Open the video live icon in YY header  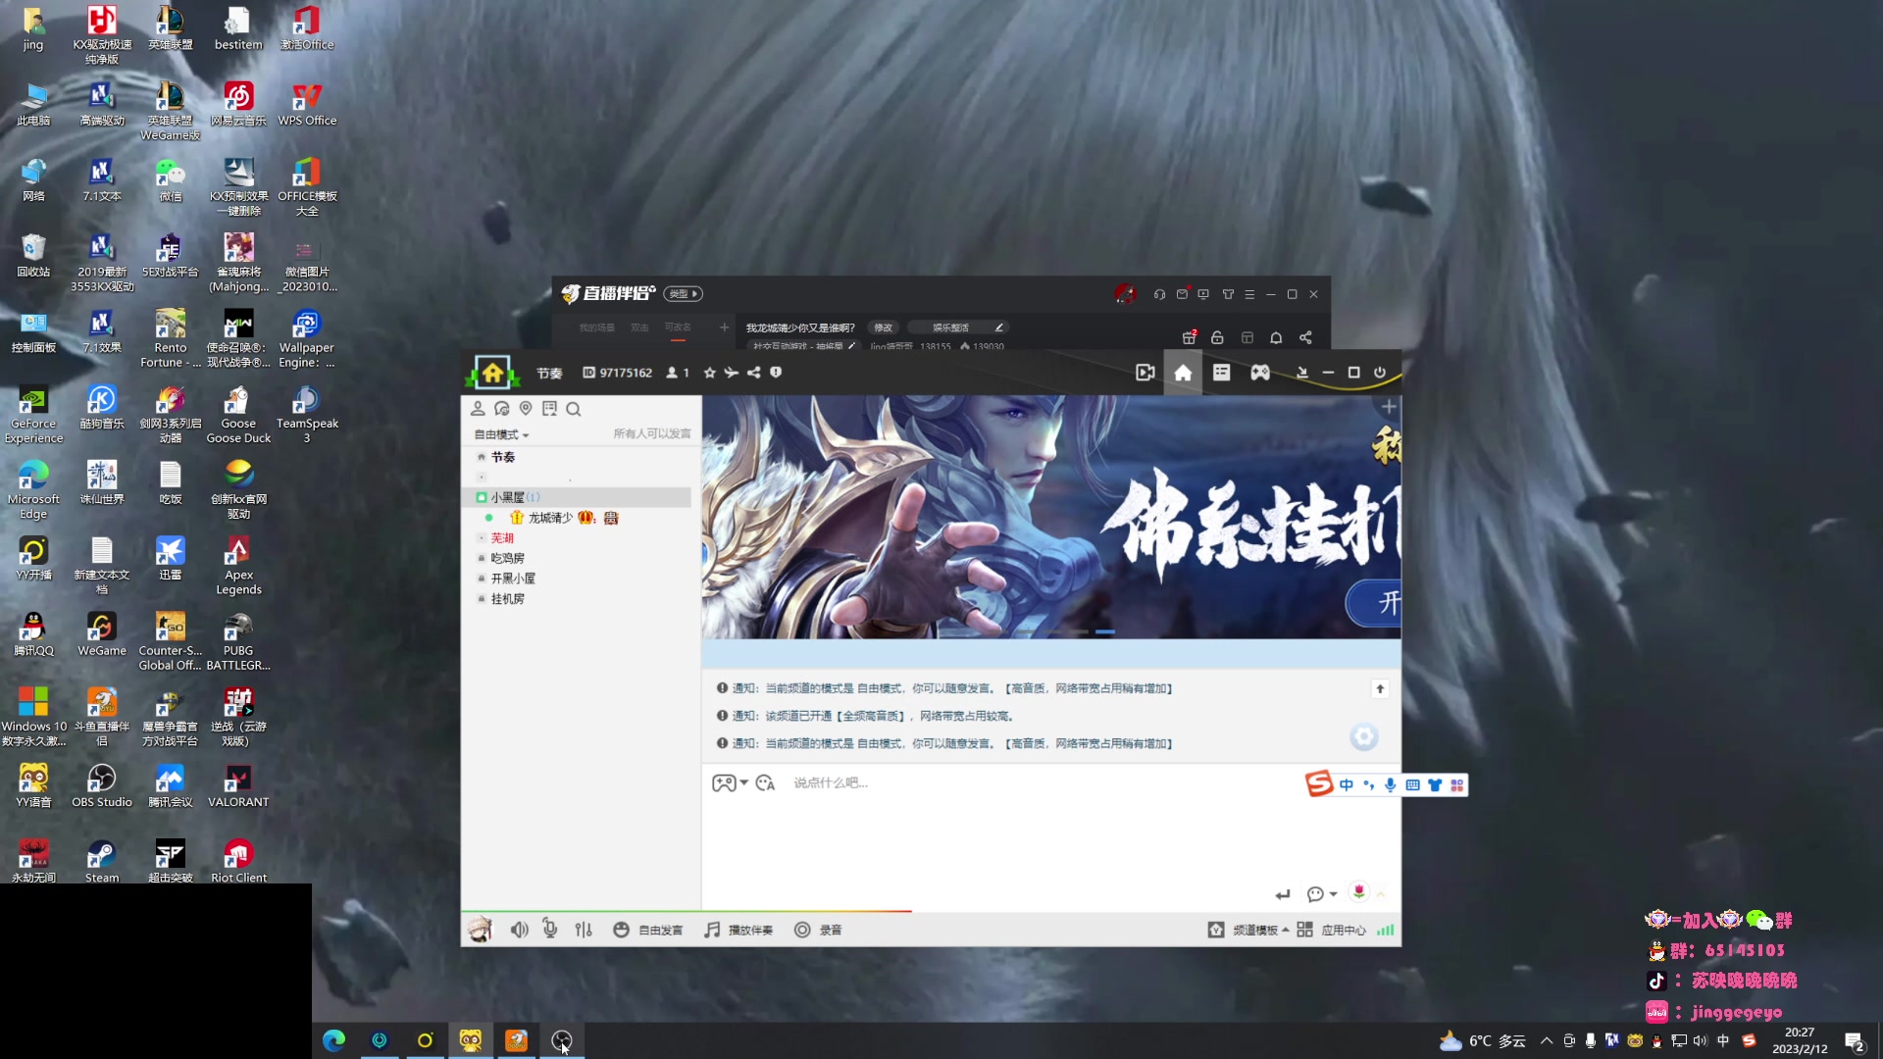[1145, 373]
